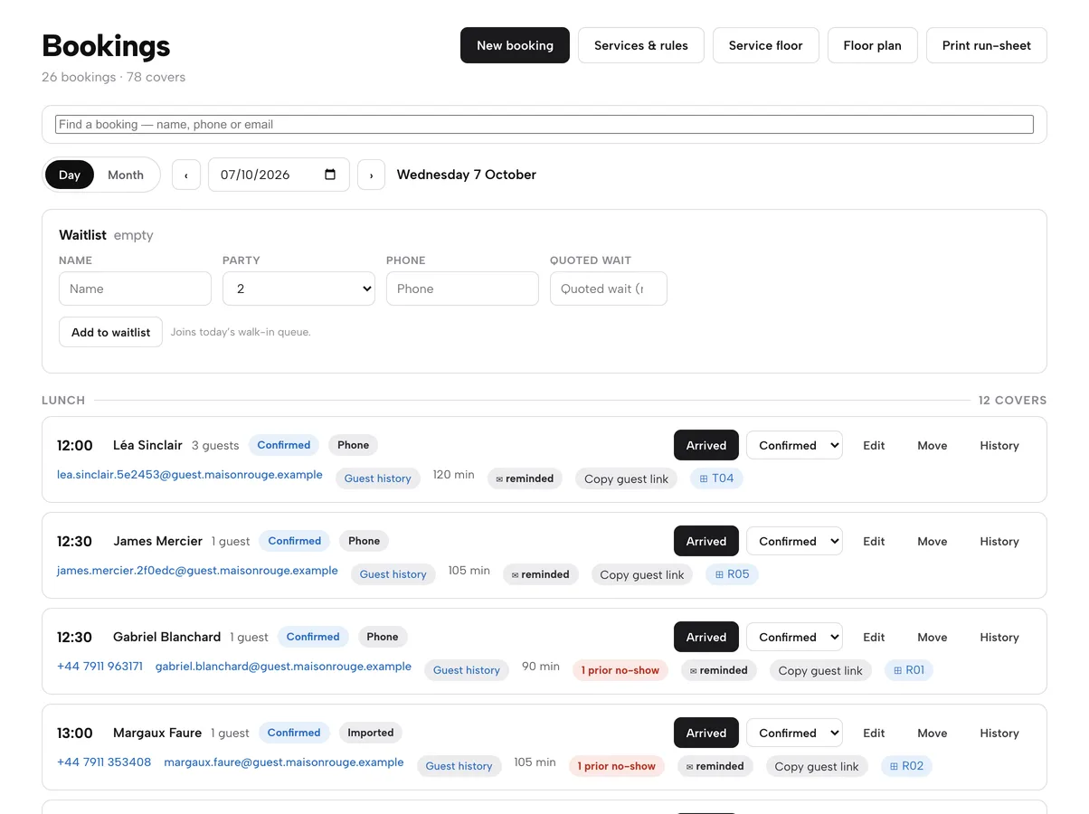Move Margaux Faure's booking
This screenshot has height=814, width=1089.
(x=933, y=733)
